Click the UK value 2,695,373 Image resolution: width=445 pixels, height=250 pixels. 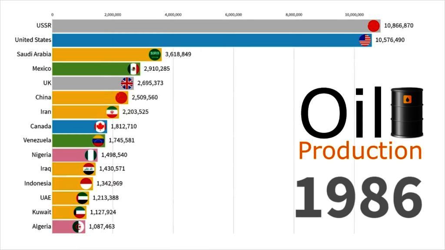tap(150, 83)
